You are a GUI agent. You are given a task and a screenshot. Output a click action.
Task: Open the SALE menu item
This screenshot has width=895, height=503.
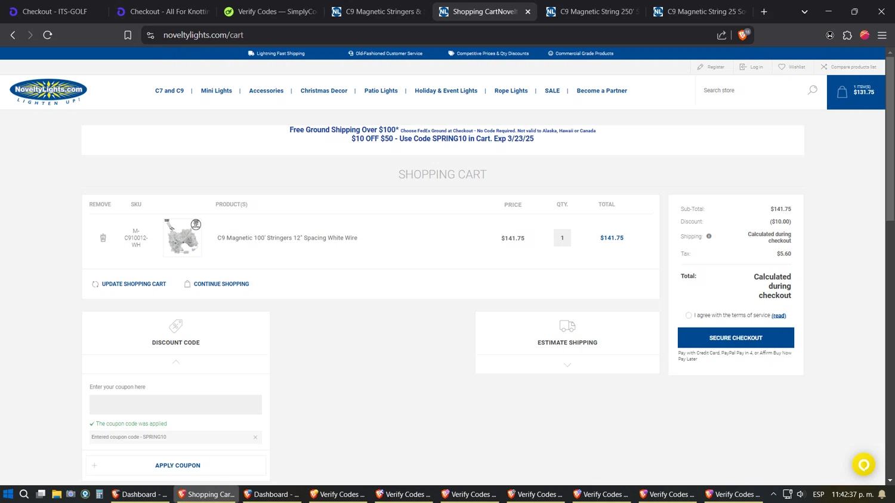[552, 91]
